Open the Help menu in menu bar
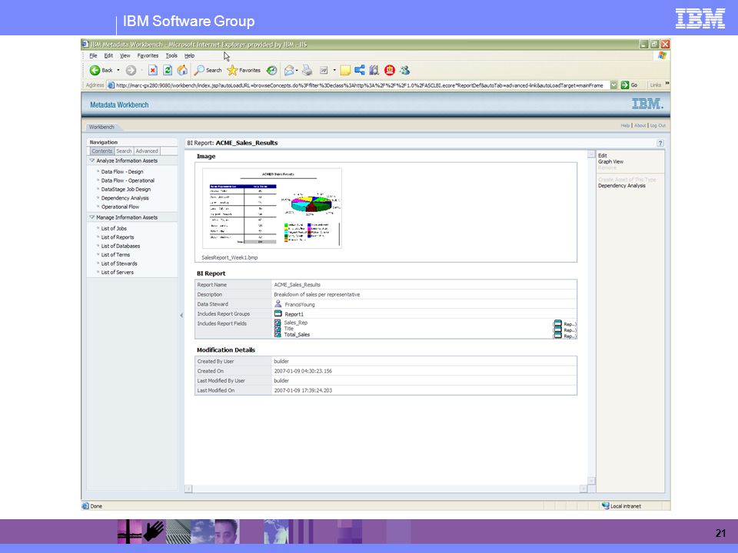The image size is (738, 553). (189, 55)
